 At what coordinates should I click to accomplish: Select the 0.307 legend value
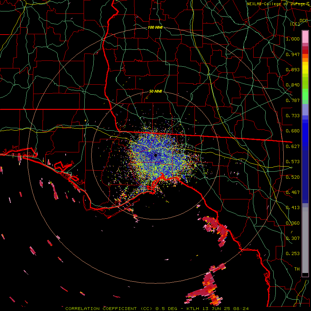point(293,238)
